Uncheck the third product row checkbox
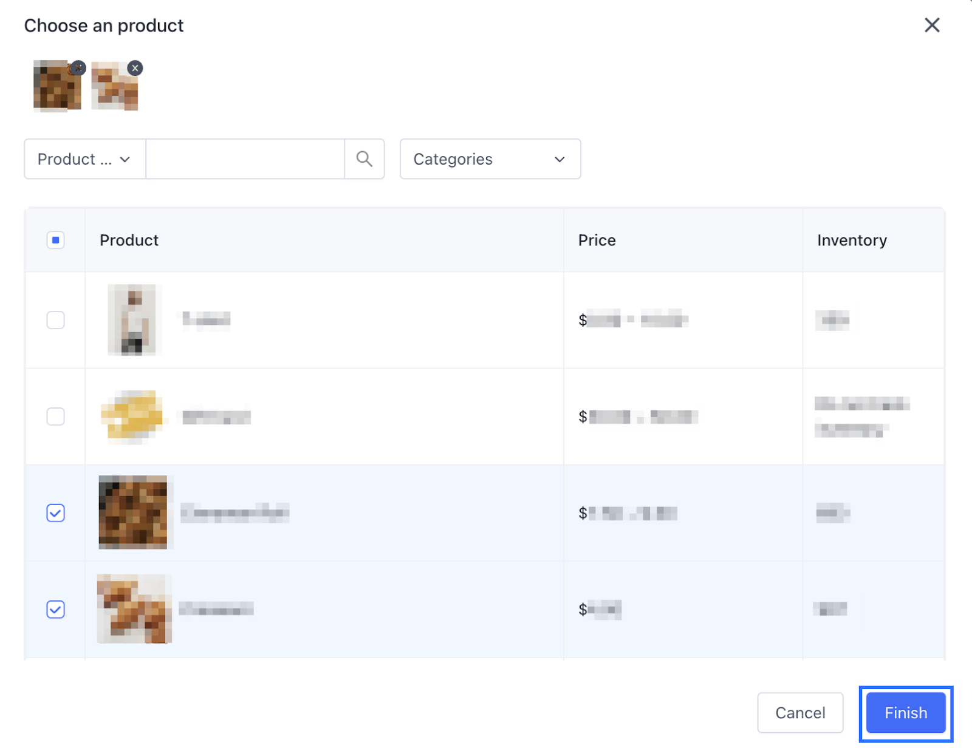 pyautogui.click(x=55, y=513)
